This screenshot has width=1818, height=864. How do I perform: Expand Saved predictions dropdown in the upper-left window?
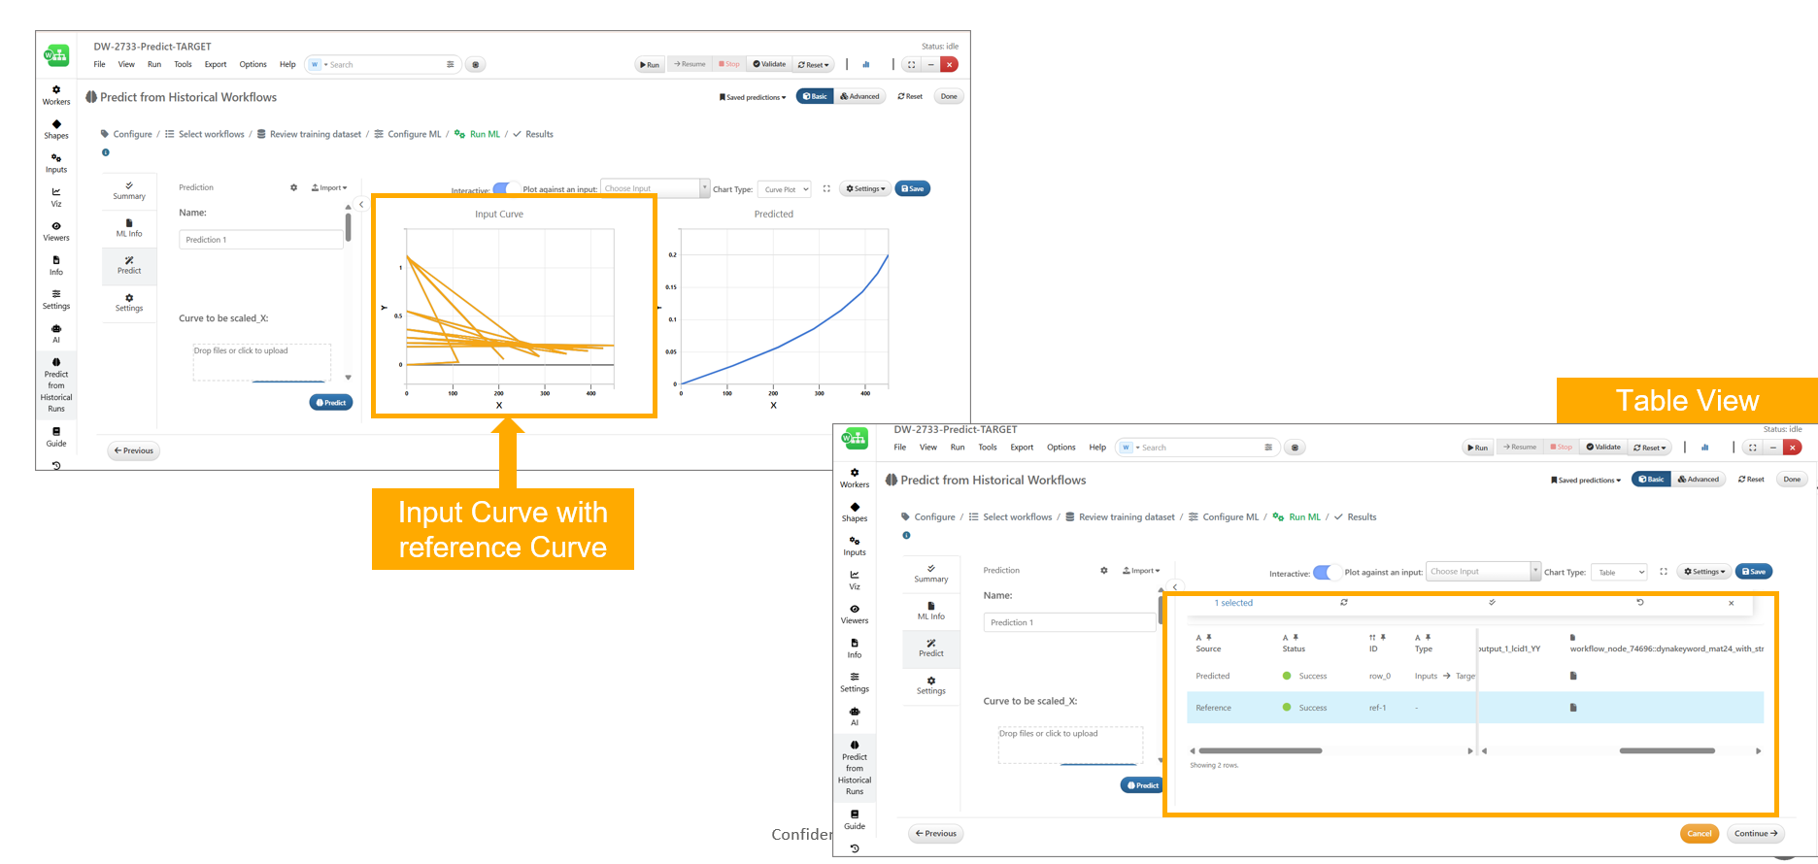[753, 97]
